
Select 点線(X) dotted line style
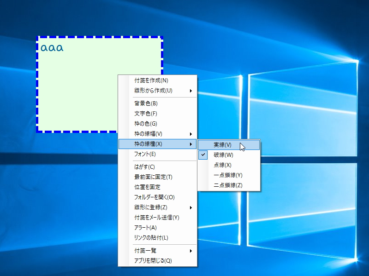(x=229, y=165)
